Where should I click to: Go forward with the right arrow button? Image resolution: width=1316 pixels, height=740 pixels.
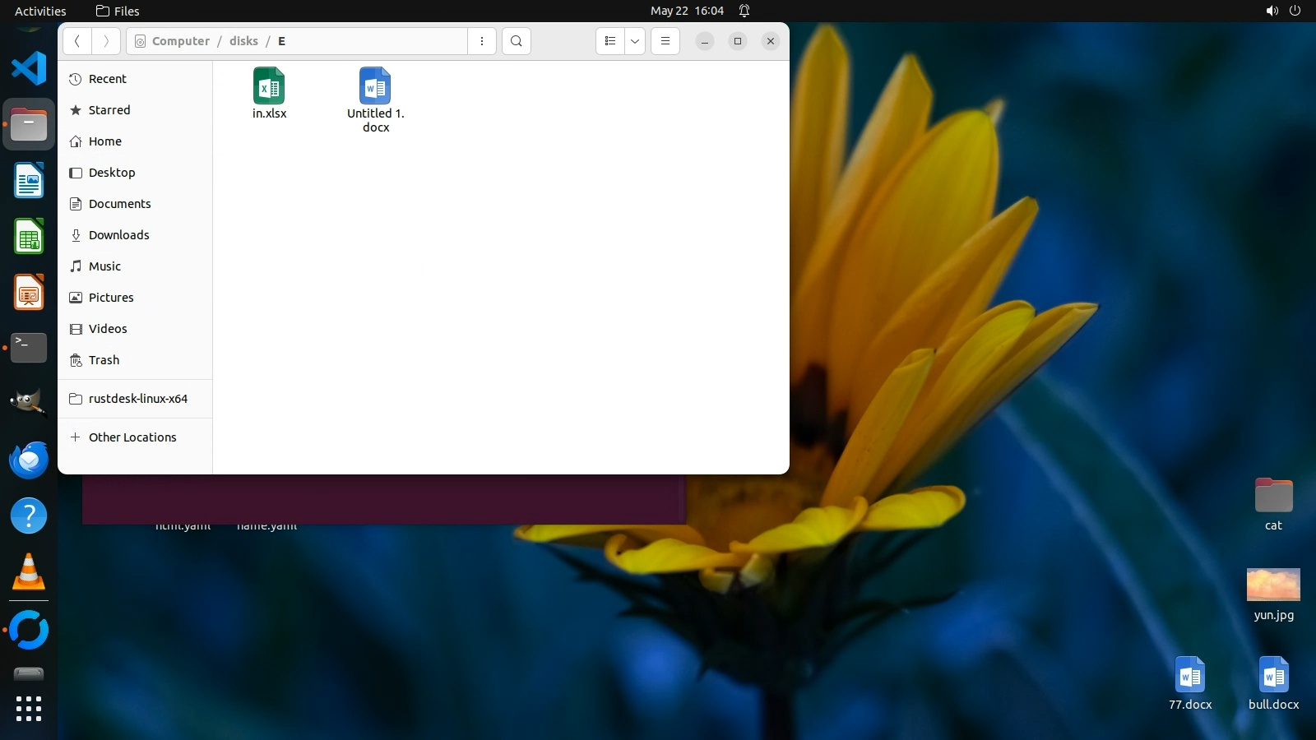pos(106,41)
